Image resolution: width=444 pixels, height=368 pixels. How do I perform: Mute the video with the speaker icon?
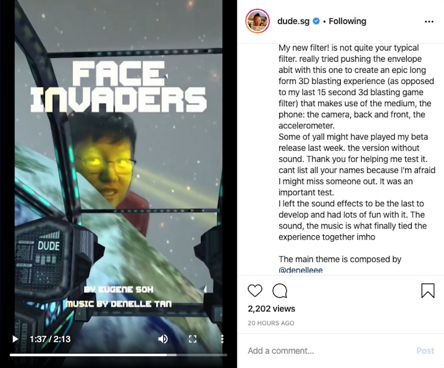163,339
